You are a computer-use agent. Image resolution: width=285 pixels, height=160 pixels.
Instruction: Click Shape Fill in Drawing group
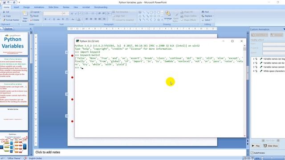pyautogui.click(x=187, y=12)
